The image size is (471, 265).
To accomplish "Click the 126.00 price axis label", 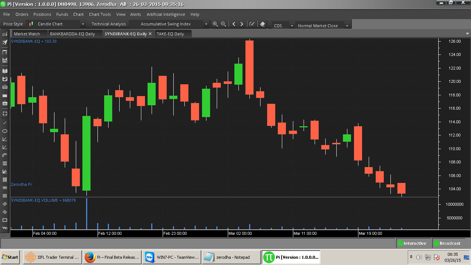I will [x=454, y=41].
